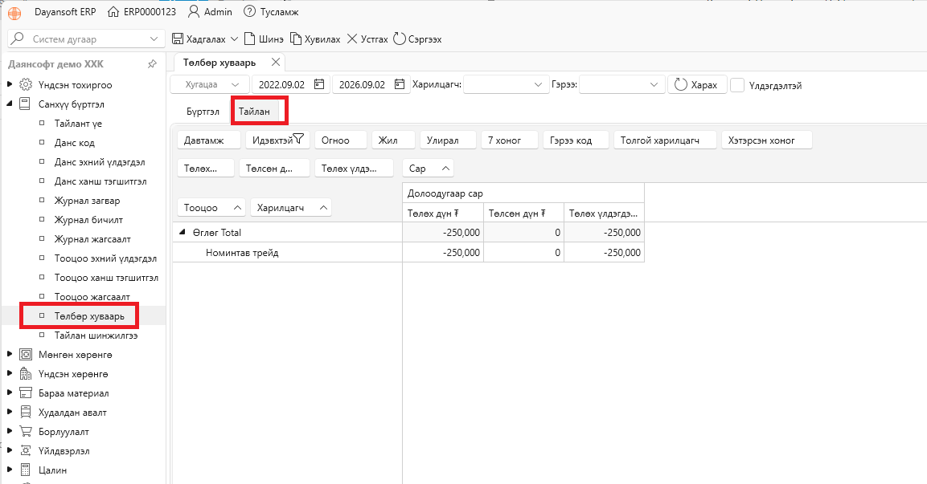This screenshot has width=927, height=484.
Task: Switch to the Бүртгэл tab
Action: (203, 112)
